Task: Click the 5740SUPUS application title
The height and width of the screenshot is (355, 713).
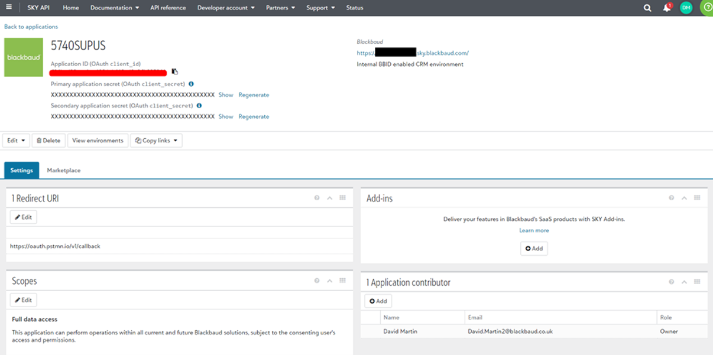Action: tap(78, 46)
